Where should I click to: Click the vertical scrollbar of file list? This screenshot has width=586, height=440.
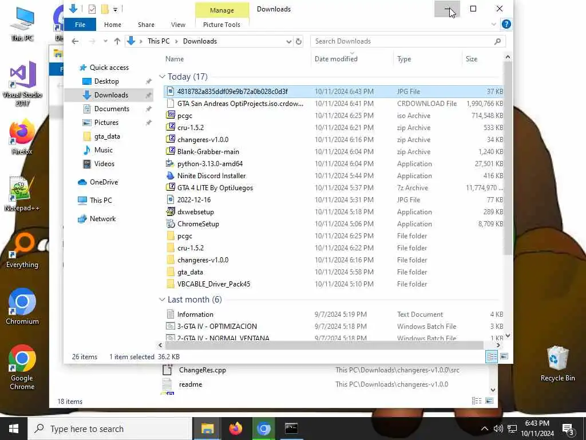pyautogui.click(x=508, y=158)
